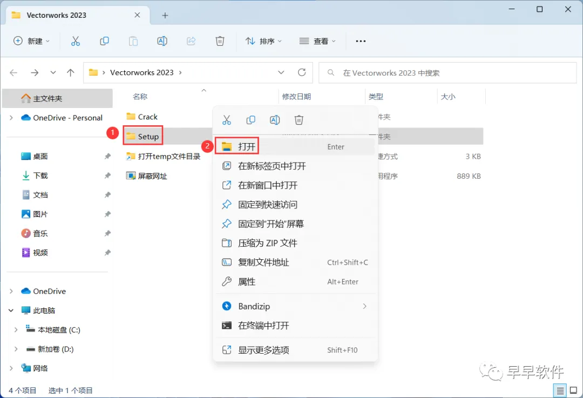This screenshot has height=398, width=583.
Task: Select the Setup folder
Action: point(143,137)
